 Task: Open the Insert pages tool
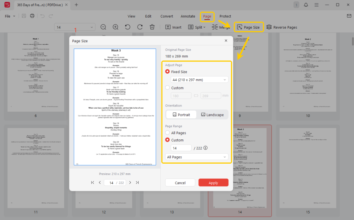(173, 27)
